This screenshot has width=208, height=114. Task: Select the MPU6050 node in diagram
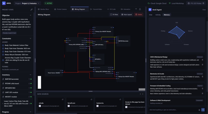(x=98, y=59)
